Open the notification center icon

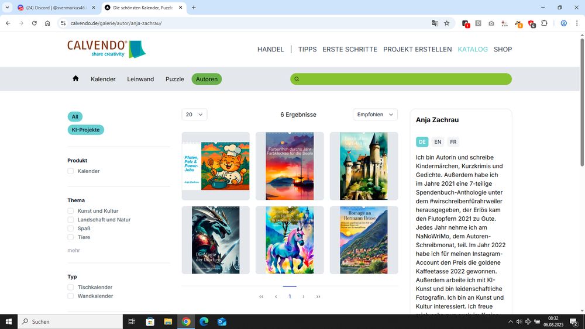pos(574,321)
